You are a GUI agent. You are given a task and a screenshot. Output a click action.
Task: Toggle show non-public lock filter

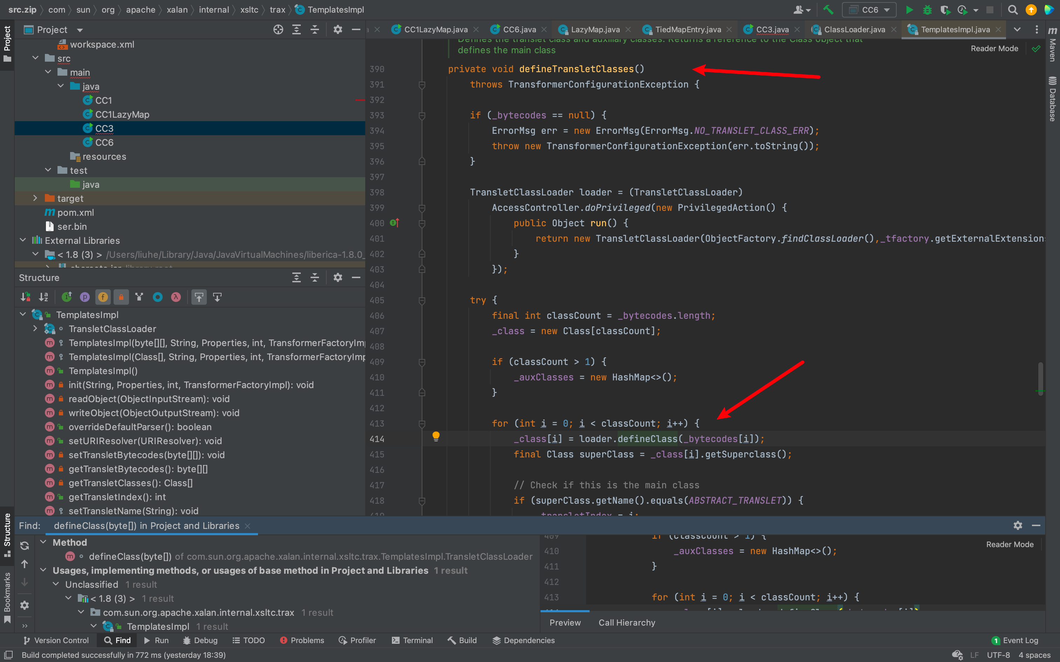121,297
